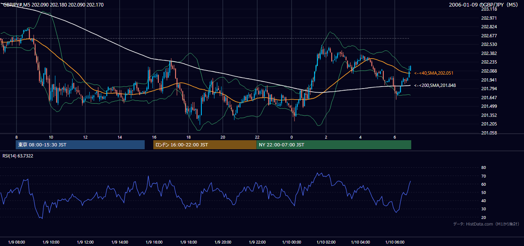This screenshot has width=524, height=246.
Task: Click price axis value 201.352
Action: click(x=489, y=115)
